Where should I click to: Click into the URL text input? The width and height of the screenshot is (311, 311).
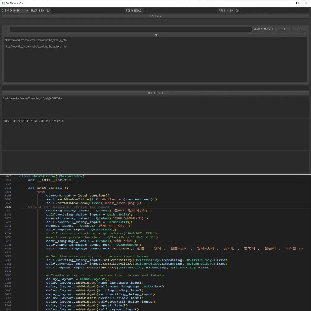coord(131,29)
